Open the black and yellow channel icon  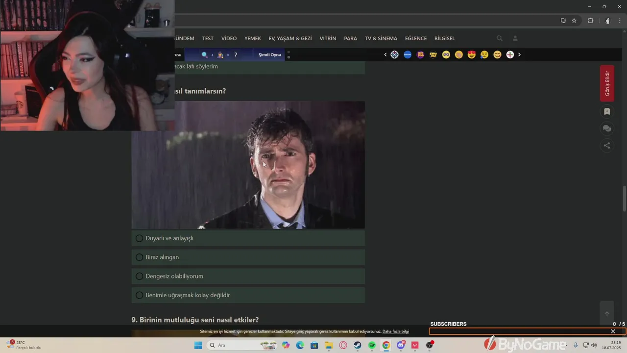(433, 54)
